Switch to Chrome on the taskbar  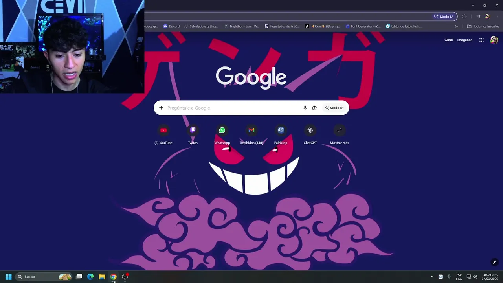pyautogui.click(x=113, y=277)
